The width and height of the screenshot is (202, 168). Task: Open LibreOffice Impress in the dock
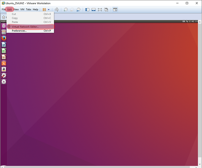coord(4,57)
